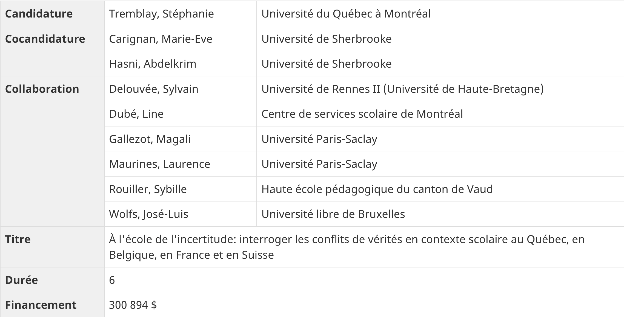The width and height of the screenshot is (624, 317).
Task: Click the Collaboration row header
Action: tap(42, 89)
